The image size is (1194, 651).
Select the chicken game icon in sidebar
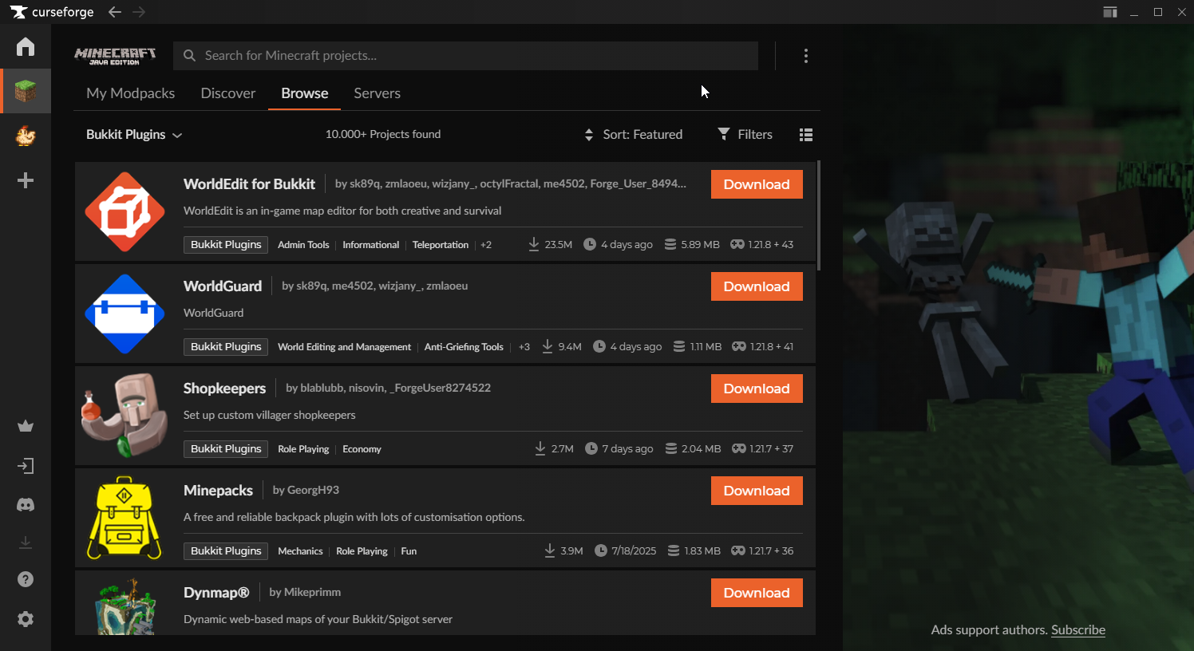point(26,136)
